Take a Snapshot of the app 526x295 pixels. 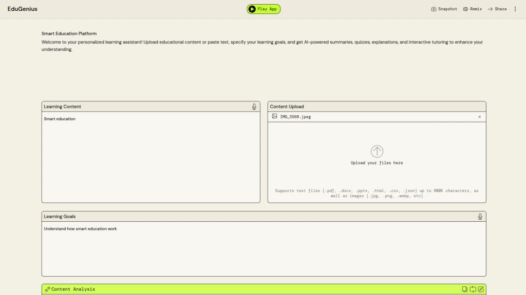click(x=444, y=9)
